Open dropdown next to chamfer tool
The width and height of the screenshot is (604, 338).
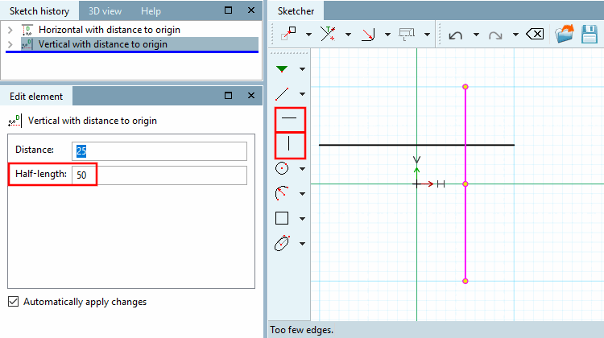coord(387,35)
